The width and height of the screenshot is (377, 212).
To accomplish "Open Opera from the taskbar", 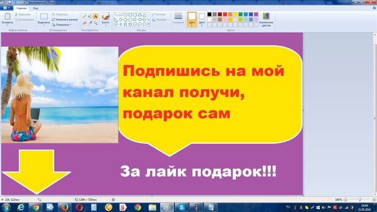I will (x=80, y=207).
